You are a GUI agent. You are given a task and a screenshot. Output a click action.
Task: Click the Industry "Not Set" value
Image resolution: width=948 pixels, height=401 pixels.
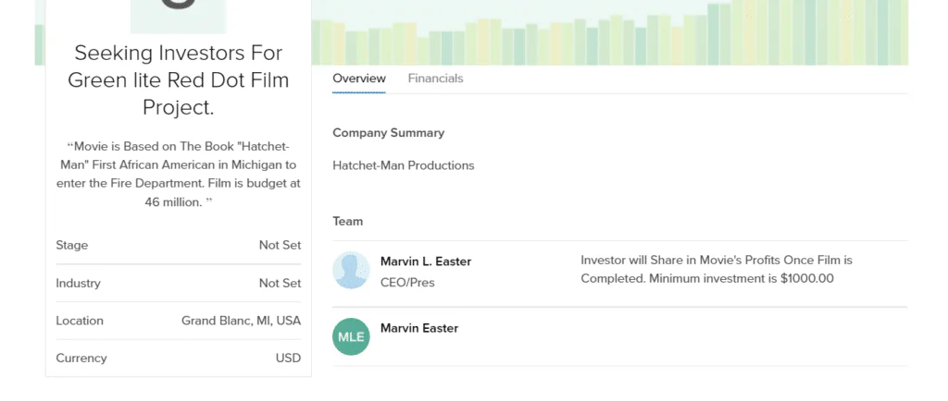click(x=280, y=284)
